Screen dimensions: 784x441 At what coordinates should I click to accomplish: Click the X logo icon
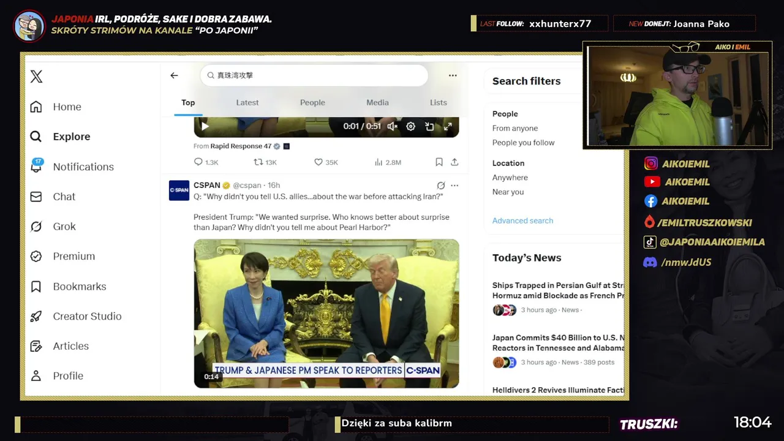click(x=37, y=77)
